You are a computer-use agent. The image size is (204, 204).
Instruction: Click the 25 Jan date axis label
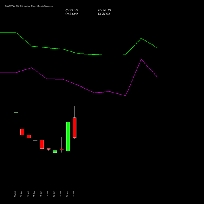pos(73,194)
